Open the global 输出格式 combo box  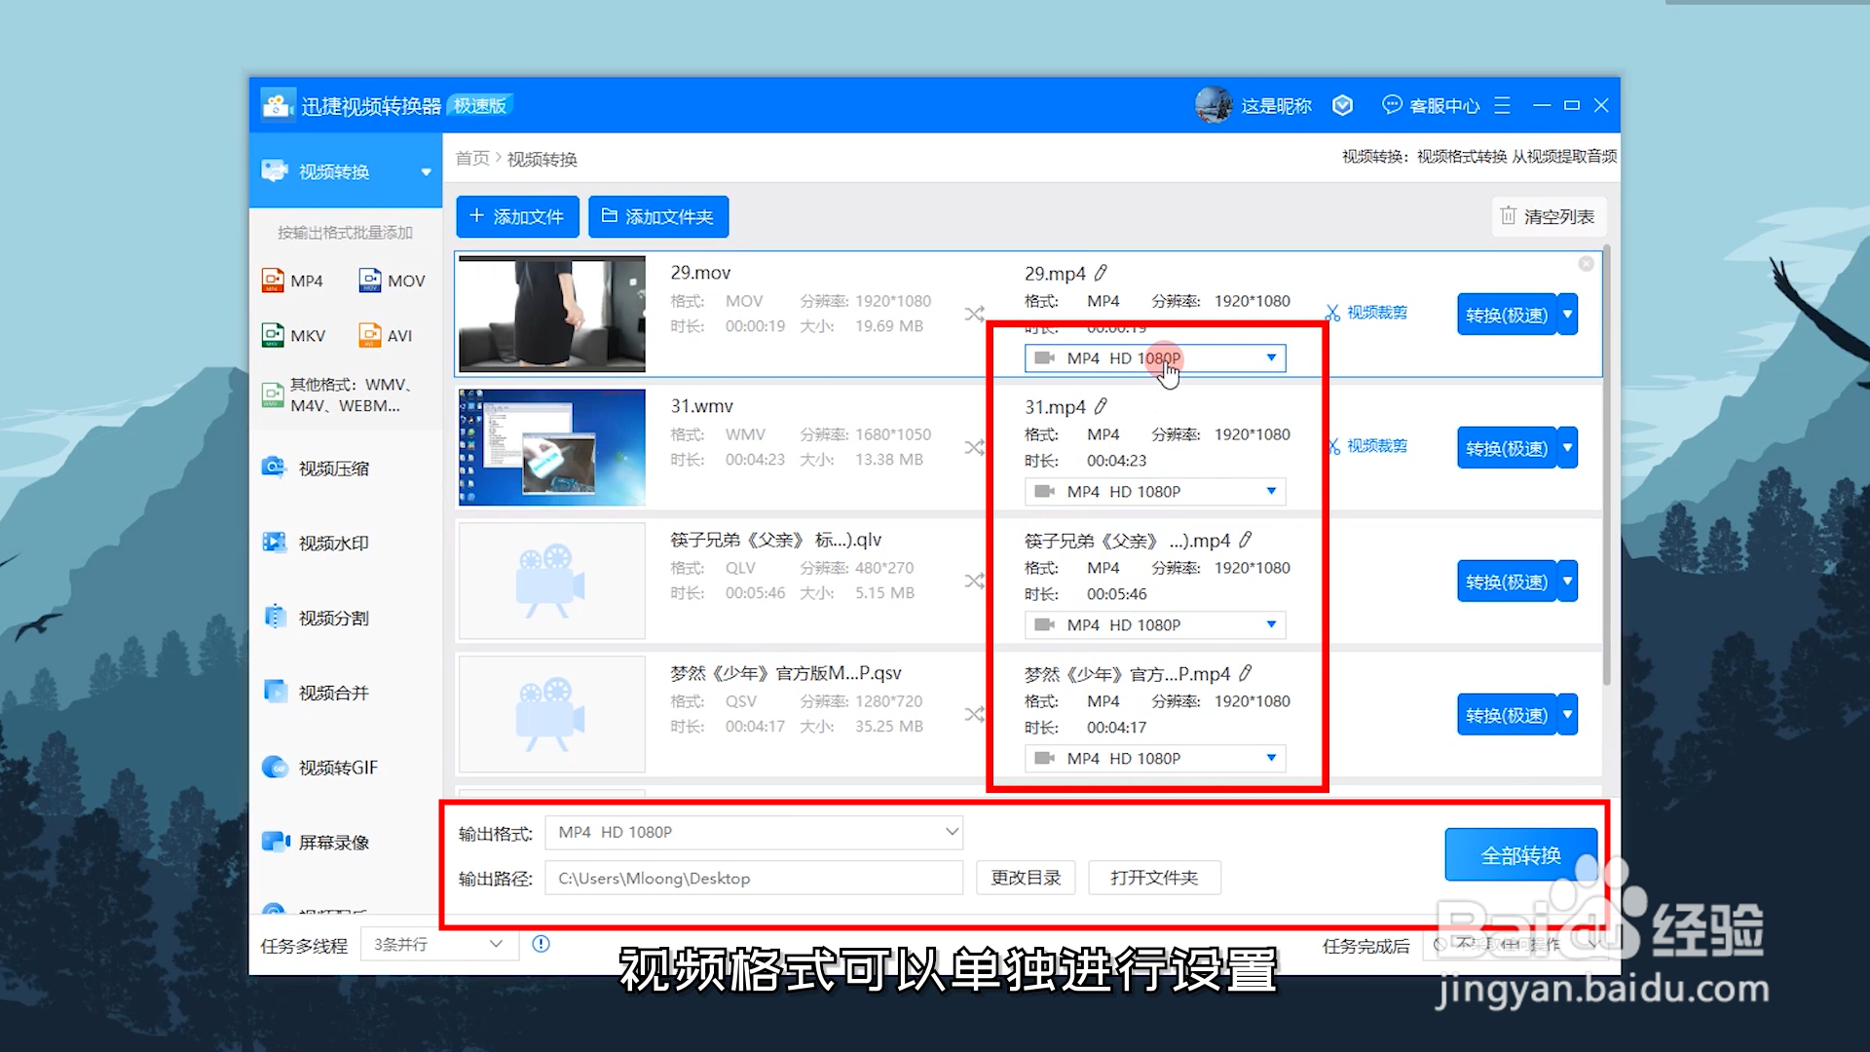click(x=754, y=832)
